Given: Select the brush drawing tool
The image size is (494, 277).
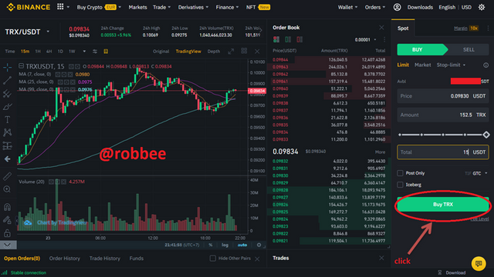Looking at the screenshot, I should (7, 107).
